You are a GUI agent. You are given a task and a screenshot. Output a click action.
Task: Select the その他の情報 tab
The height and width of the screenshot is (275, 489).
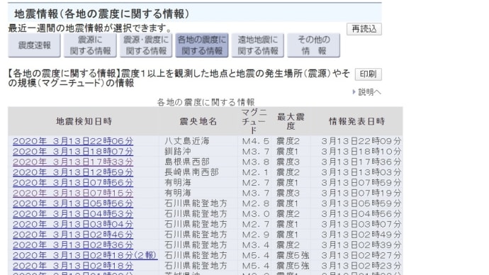click(313, 45)
